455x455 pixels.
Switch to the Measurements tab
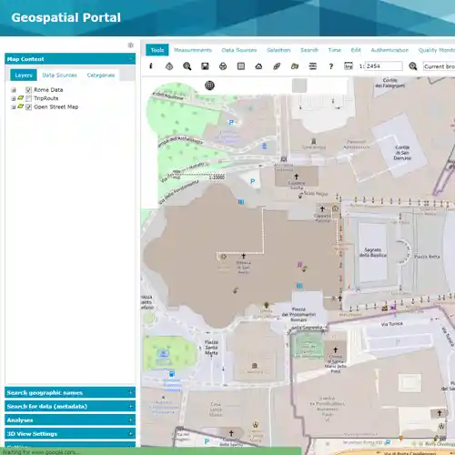[x=193, y=50]
